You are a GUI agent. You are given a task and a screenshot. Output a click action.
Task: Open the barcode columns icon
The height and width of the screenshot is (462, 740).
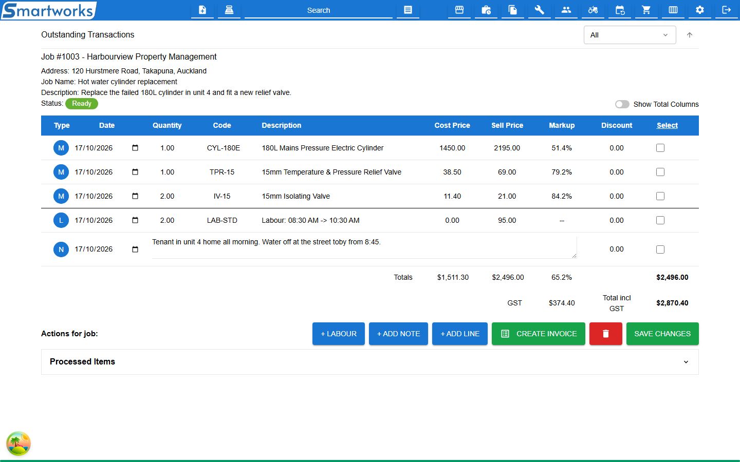tap(673, 10)
